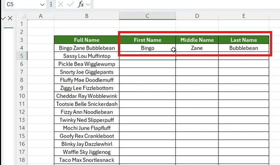Select the cell with Bubblebean in column E
This screenshot has width=280, height=165.
pos(243,48)
